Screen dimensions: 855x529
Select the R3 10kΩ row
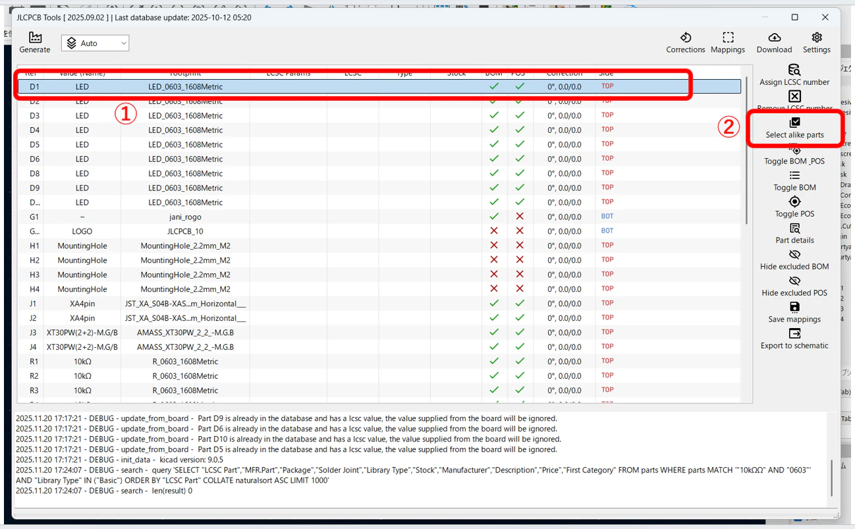(379, 391)
